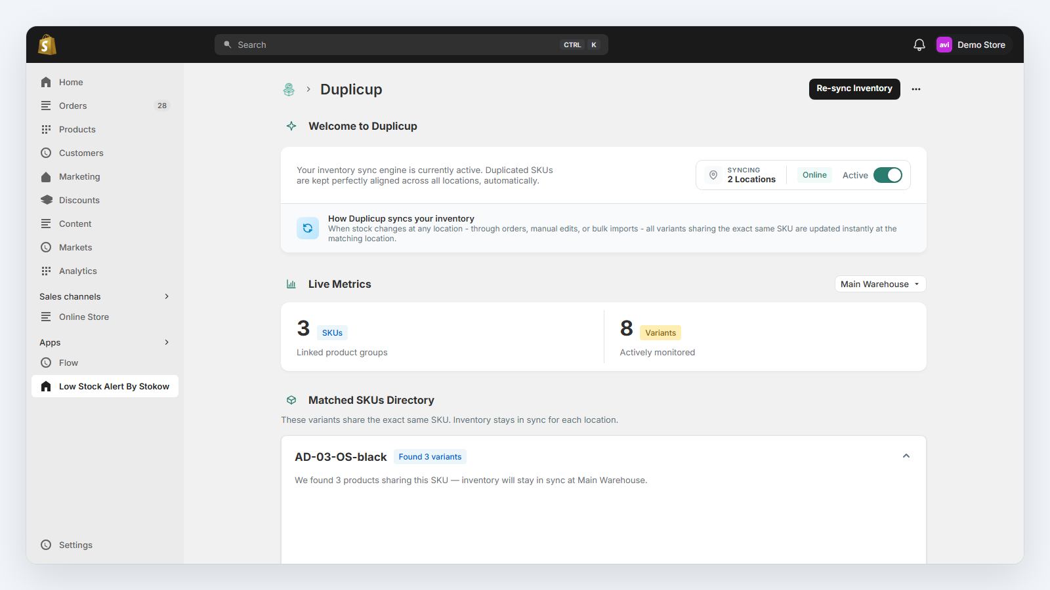Click the Customers sidebar icon

coord(46,153)
